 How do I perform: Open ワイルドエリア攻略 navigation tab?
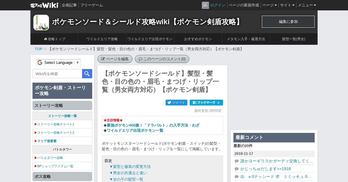[x=102, y=39]
